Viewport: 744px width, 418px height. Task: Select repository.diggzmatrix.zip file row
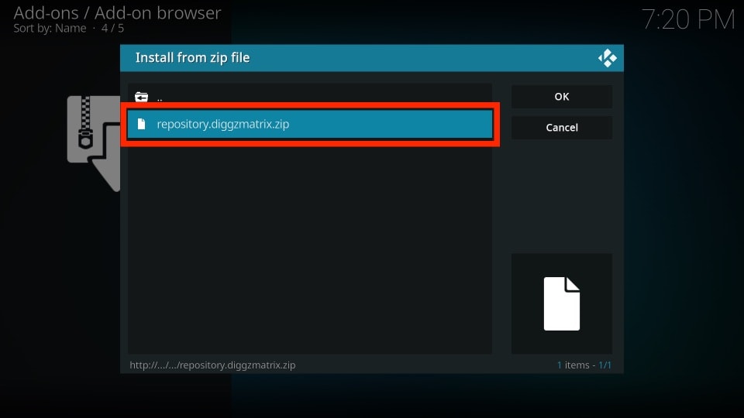click(310, 124)
